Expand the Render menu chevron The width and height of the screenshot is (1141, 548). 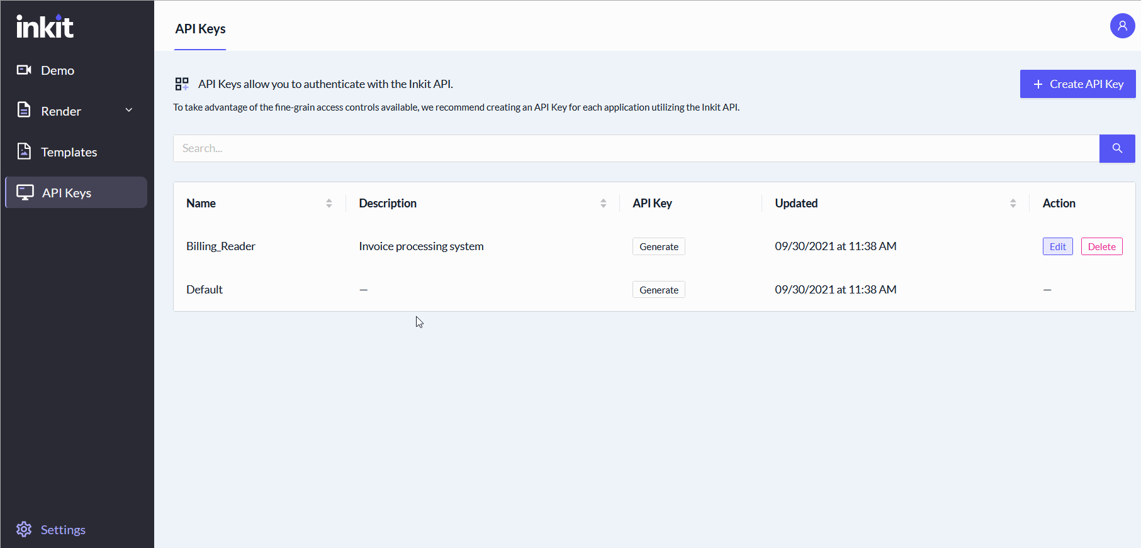click(129, 110)
